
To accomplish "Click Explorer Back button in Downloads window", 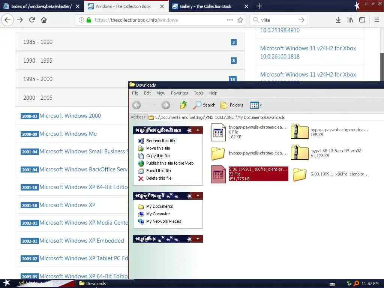I will (136, 105).
